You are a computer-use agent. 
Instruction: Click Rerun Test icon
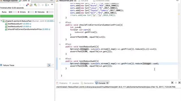point(35,5)
